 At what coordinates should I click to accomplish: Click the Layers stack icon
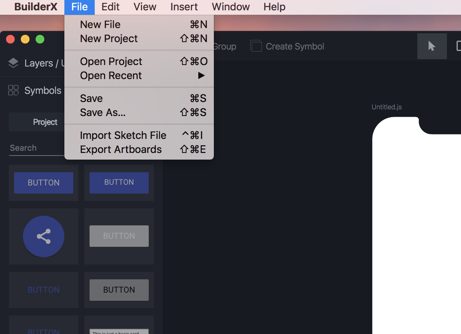(x=13, y=63)
